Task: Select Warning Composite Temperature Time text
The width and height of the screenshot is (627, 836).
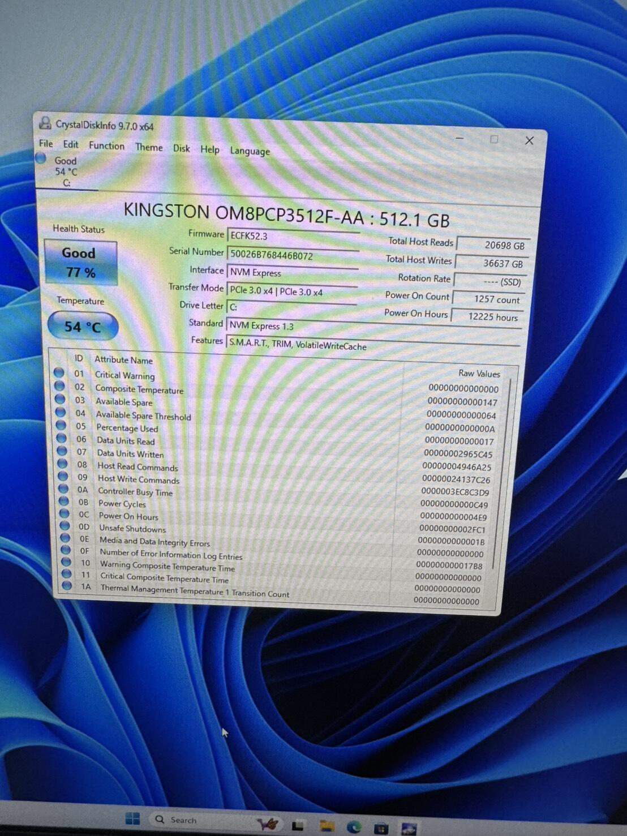Action: click(168, 566)
